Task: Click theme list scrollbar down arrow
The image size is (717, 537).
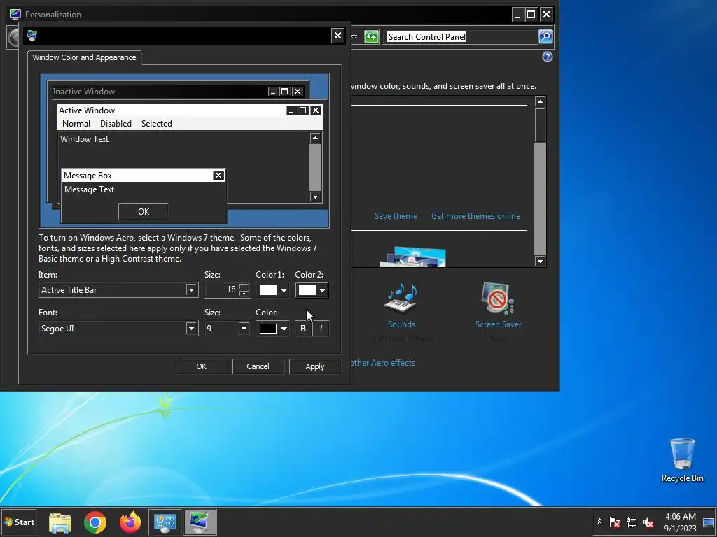Action: [540, 262]
